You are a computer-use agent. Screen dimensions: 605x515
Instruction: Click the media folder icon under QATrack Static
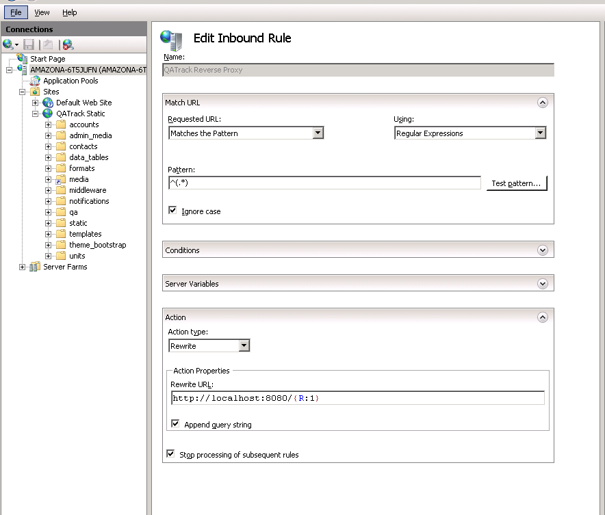tap(60, 179)
